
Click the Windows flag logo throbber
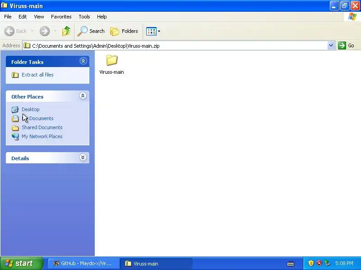(x=352, y=17)
